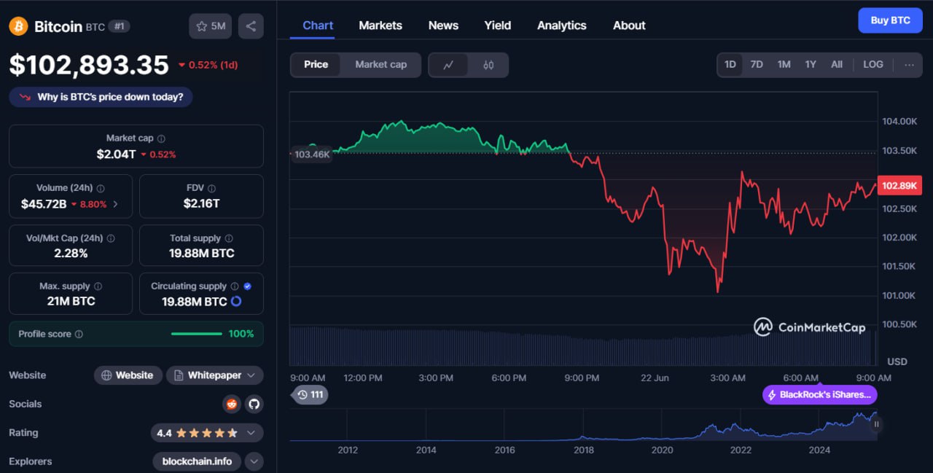Open info tooltip next to Vol/Mkt Cap (24h)

click(x=110, y=238)
